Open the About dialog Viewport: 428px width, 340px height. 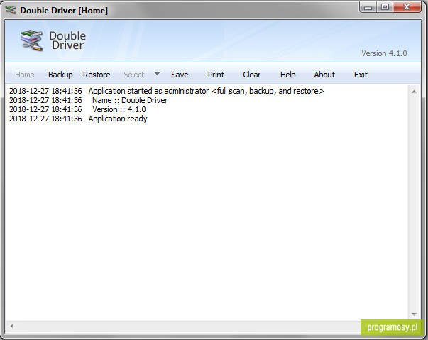324,75
